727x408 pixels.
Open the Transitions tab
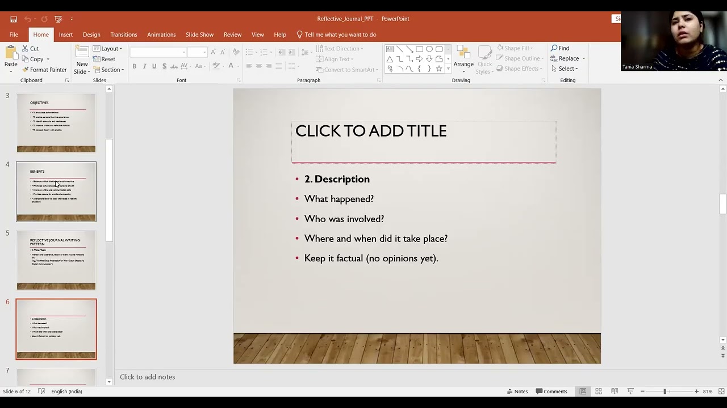pyautogui.click(x=124, y=35)
